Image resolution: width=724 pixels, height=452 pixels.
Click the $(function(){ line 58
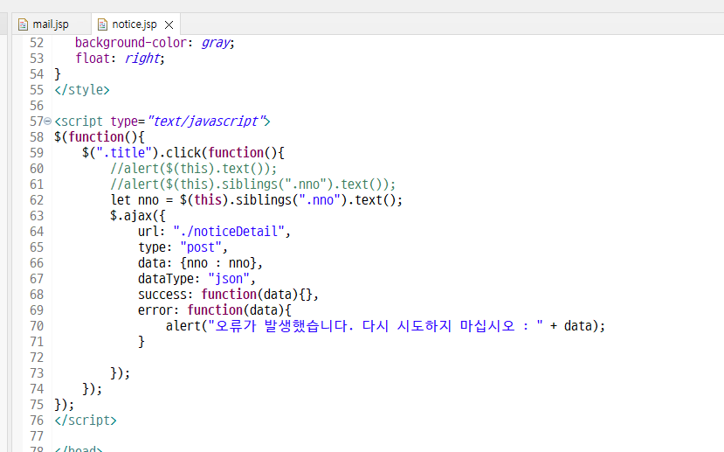[100, 136]
